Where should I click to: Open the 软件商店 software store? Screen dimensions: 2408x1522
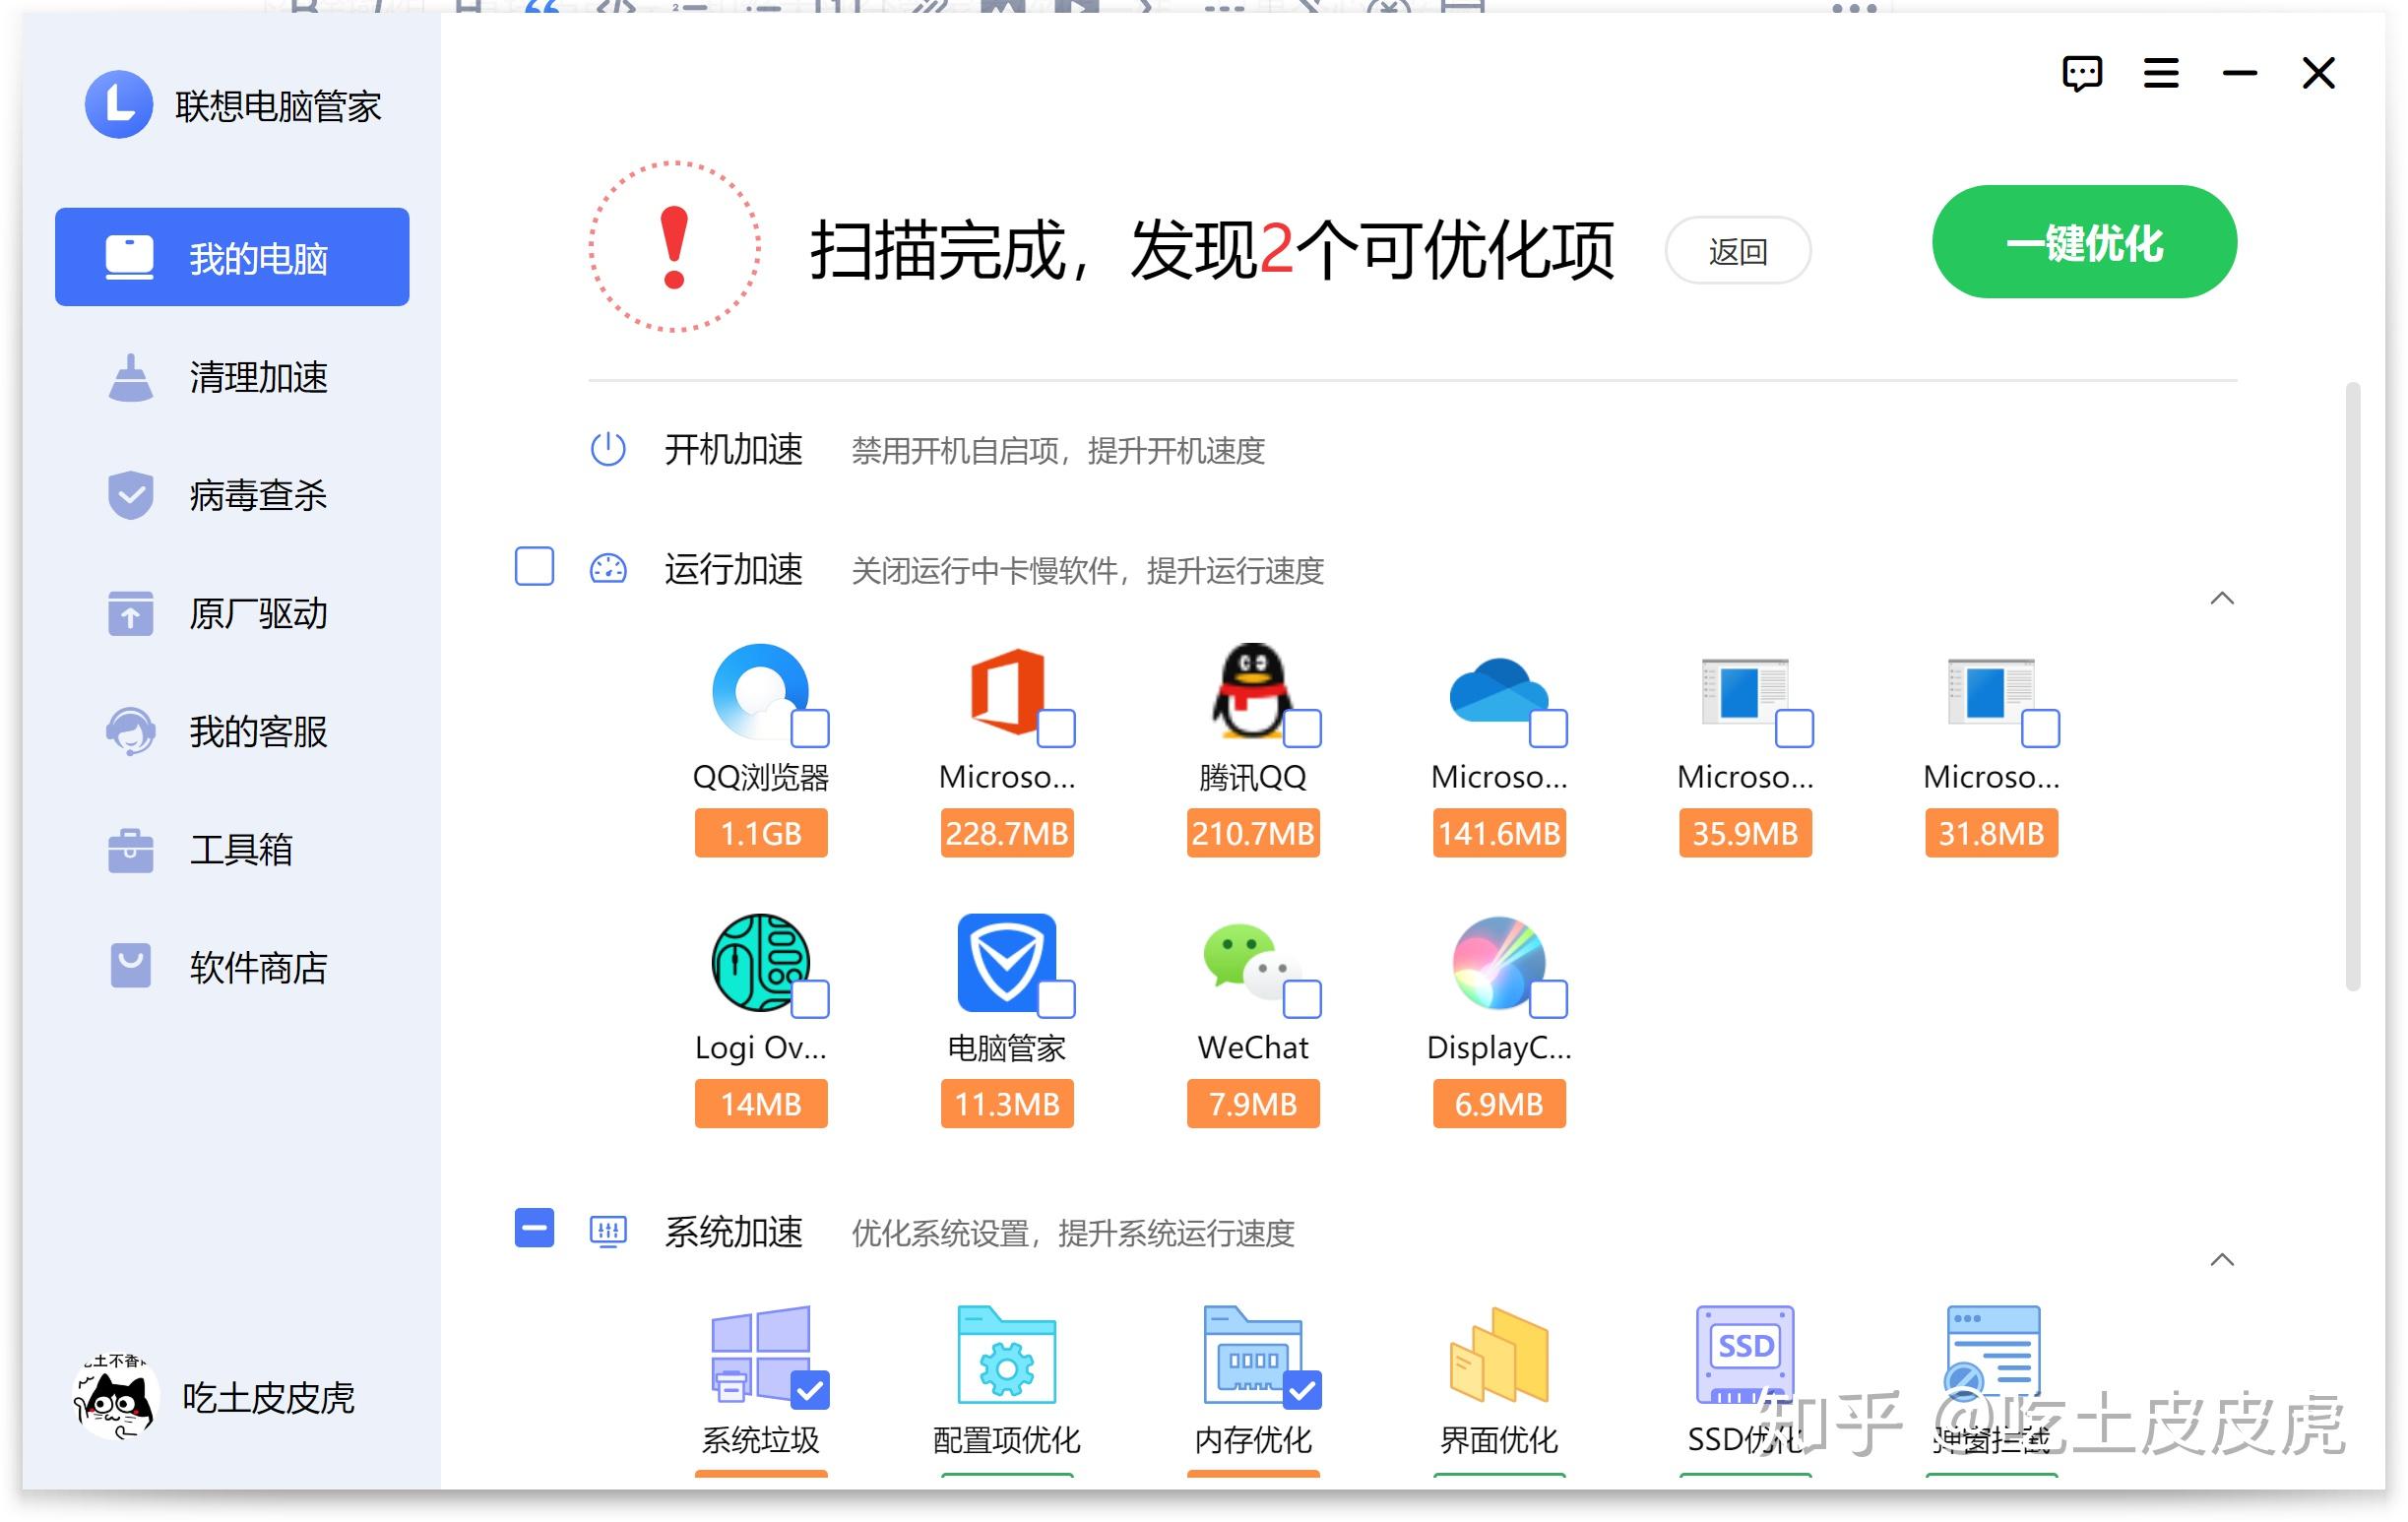click(232, 967)
